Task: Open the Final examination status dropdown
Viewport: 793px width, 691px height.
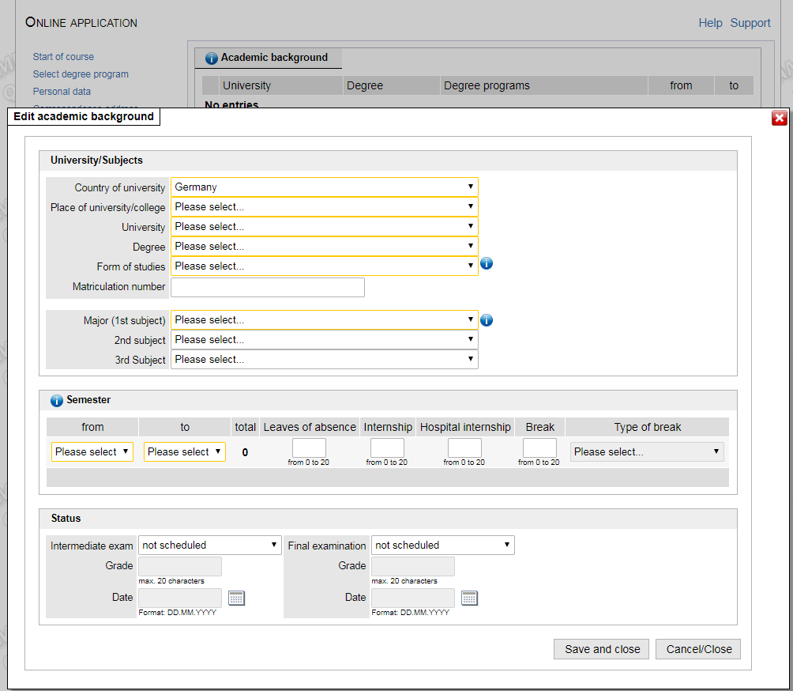Action: click(443, 546)
